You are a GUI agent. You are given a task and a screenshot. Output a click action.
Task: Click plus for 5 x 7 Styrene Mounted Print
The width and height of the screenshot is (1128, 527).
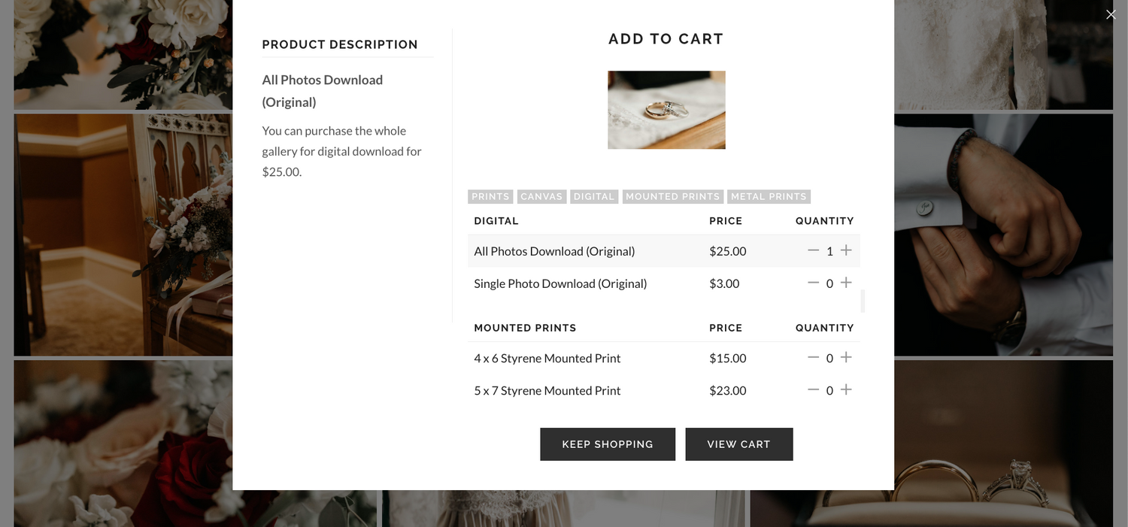point(846,389)
